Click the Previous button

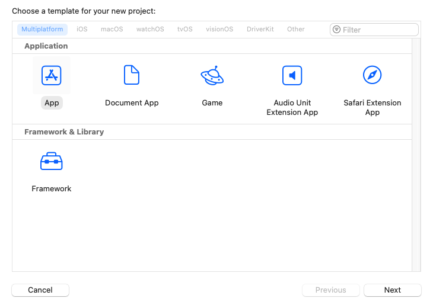pos(331,290)
